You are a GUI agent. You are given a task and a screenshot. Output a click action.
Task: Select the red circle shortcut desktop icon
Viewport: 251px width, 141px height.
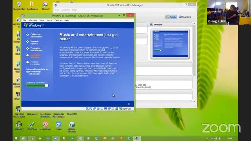pyautogui.click(x=45, y=125)
